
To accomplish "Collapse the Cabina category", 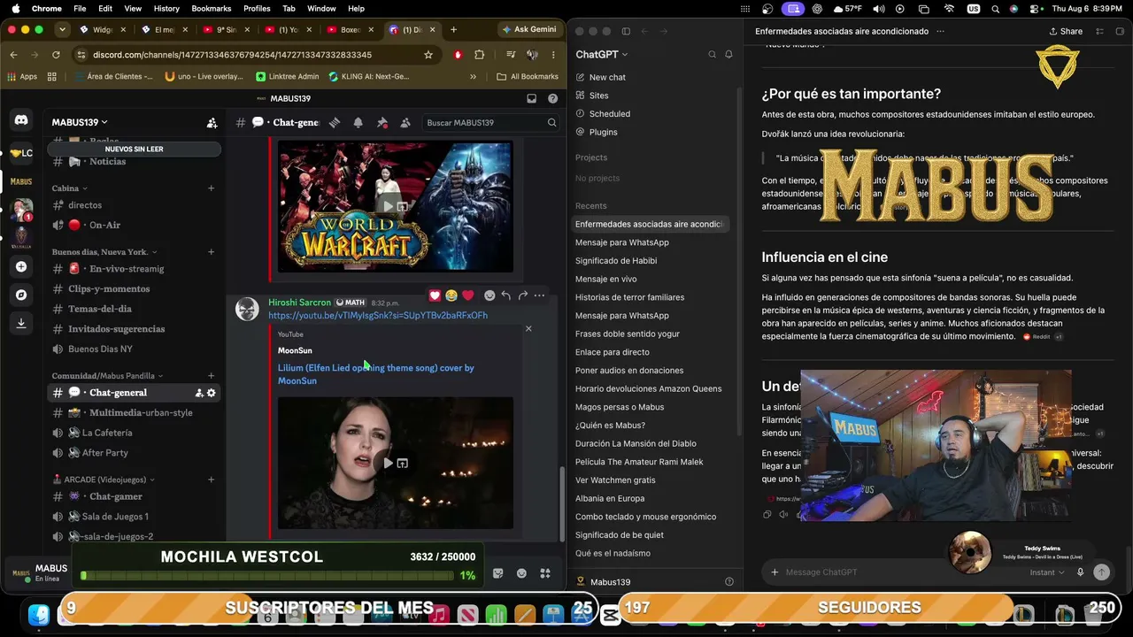I will pyautogui.click(x=69, y=188).
